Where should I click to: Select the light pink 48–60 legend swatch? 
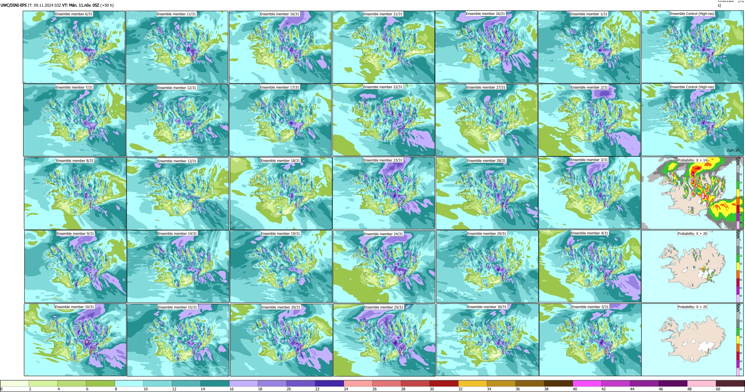pos(701,383)
